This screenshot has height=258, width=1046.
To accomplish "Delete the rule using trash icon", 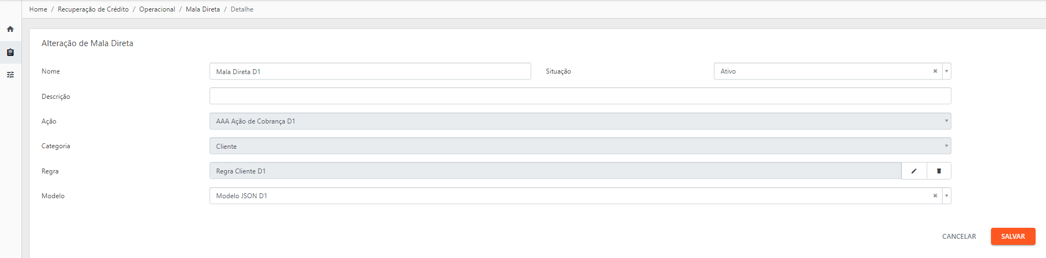I will coord(939,171).
